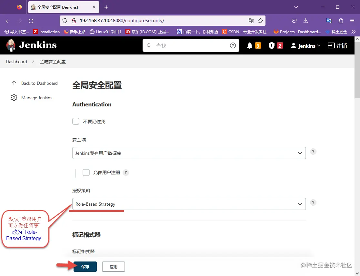
Task: Click the translate page icon in address bar
Action: click(x=251, y=21)
